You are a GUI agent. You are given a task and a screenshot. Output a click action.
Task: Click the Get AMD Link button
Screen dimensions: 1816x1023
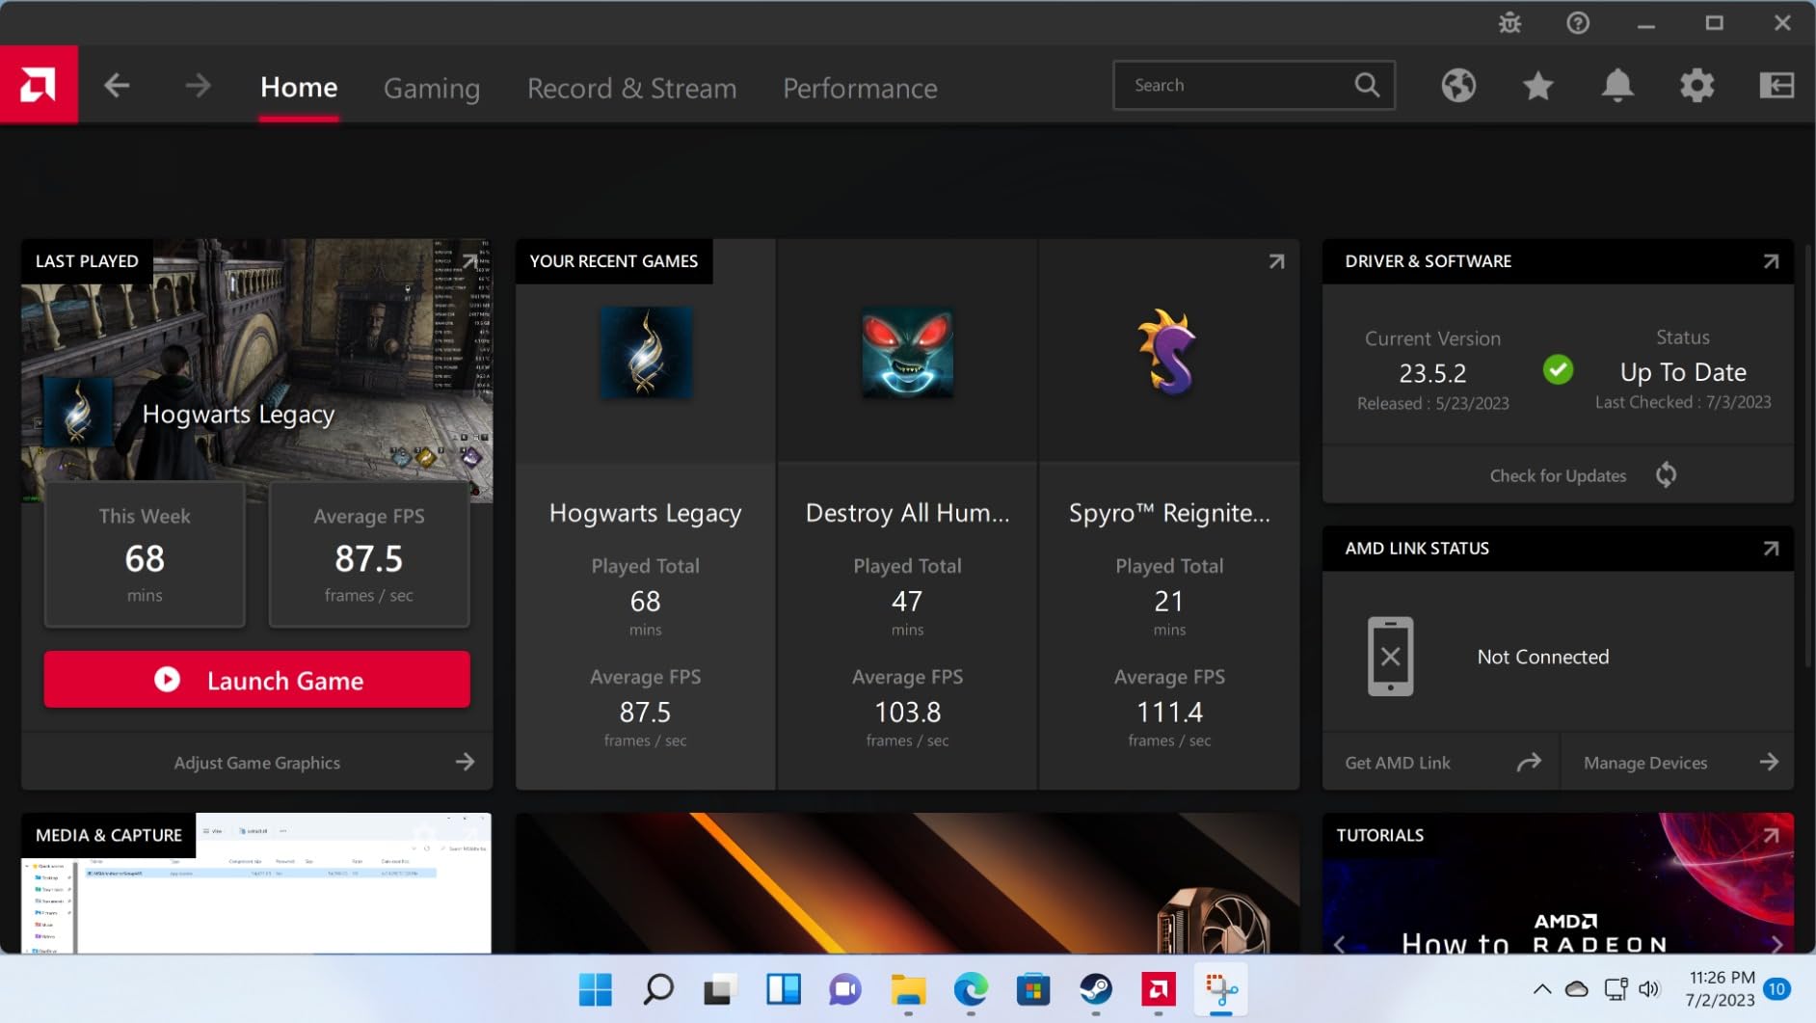(x=1442, y=763)
